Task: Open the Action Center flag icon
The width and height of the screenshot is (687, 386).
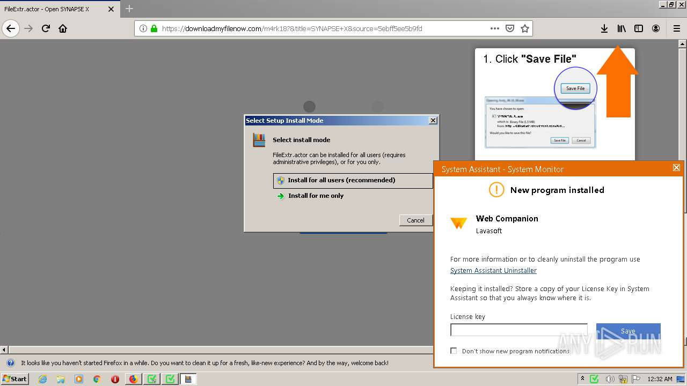Action: coord(637,379)
